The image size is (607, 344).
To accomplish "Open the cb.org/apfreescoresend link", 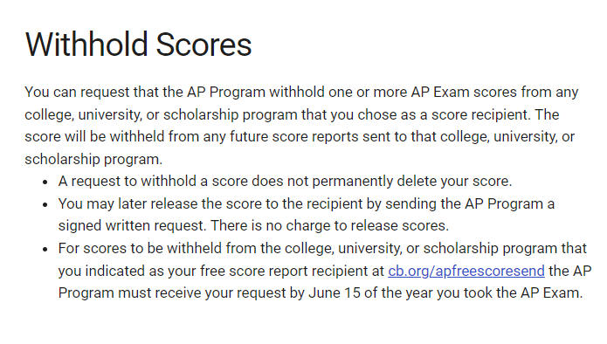I will tap(466, 272).
